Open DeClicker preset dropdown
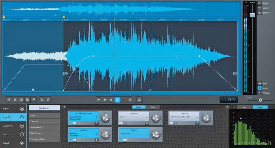This screenshot has height=148, width=275. coord(97,117)
